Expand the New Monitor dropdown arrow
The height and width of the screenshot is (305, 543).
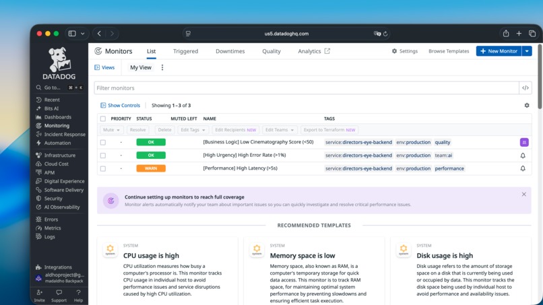pos(527,51)
